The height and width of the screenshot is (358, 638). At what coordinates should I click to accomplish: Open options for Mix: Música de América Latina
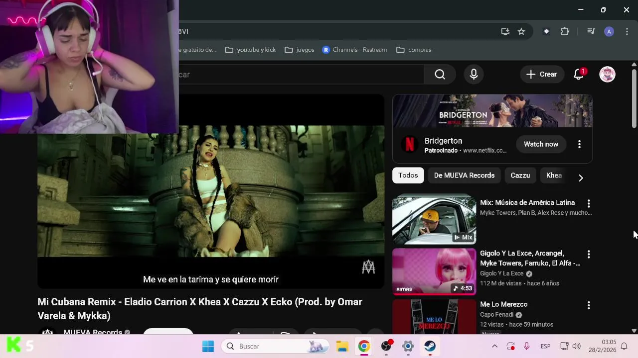589,203
